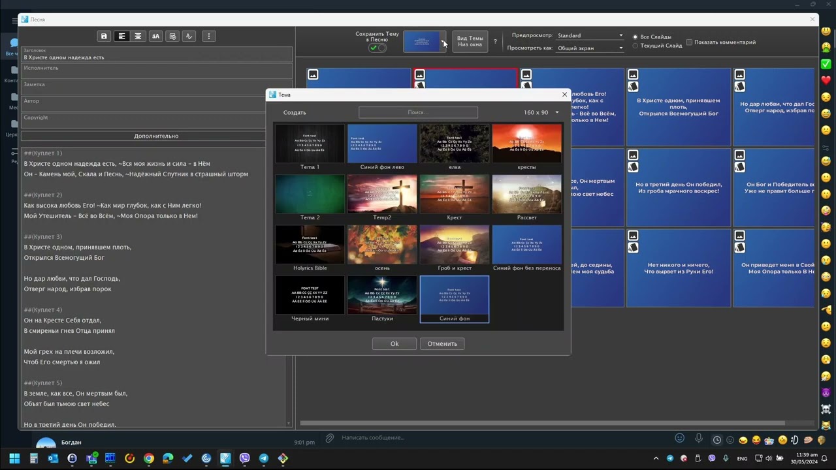The width and height of the screenshot is (836, 470).
Task: Open the theme selector dropdown arrow
Action: pos(444,42)
